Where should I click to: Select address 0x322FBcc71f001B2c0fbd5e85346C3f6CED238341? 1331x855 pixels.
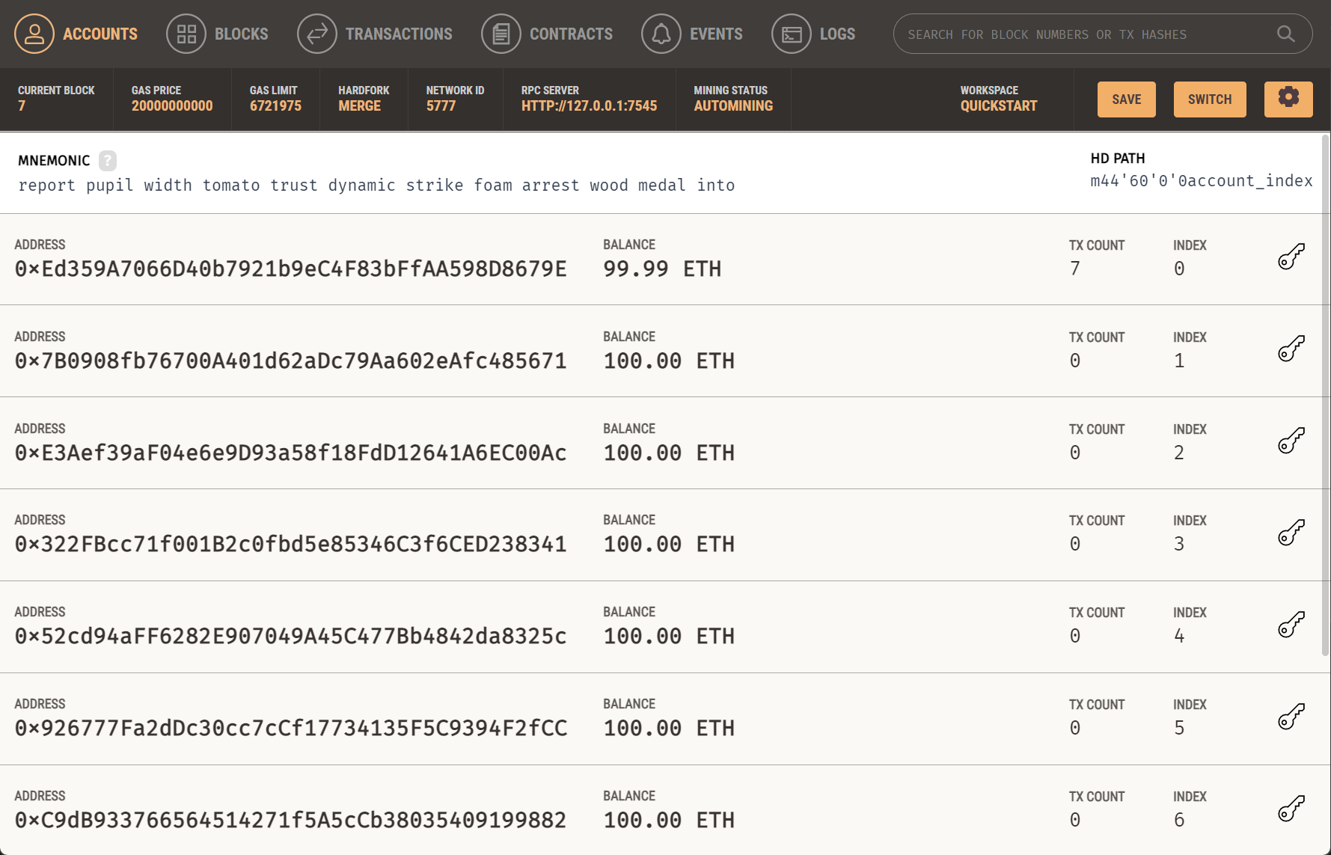(x=291, y=545)
